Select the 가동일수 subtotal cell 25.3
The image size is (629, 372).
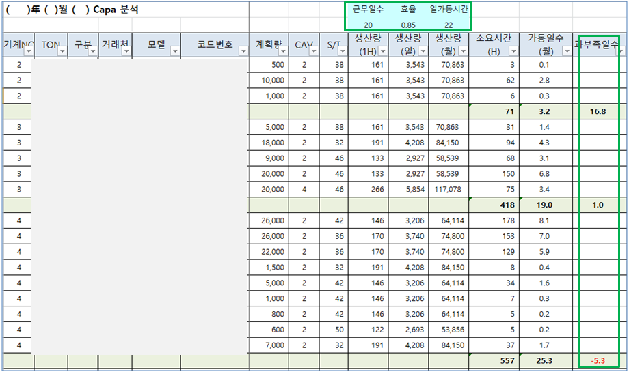click(x=546, y=361)
